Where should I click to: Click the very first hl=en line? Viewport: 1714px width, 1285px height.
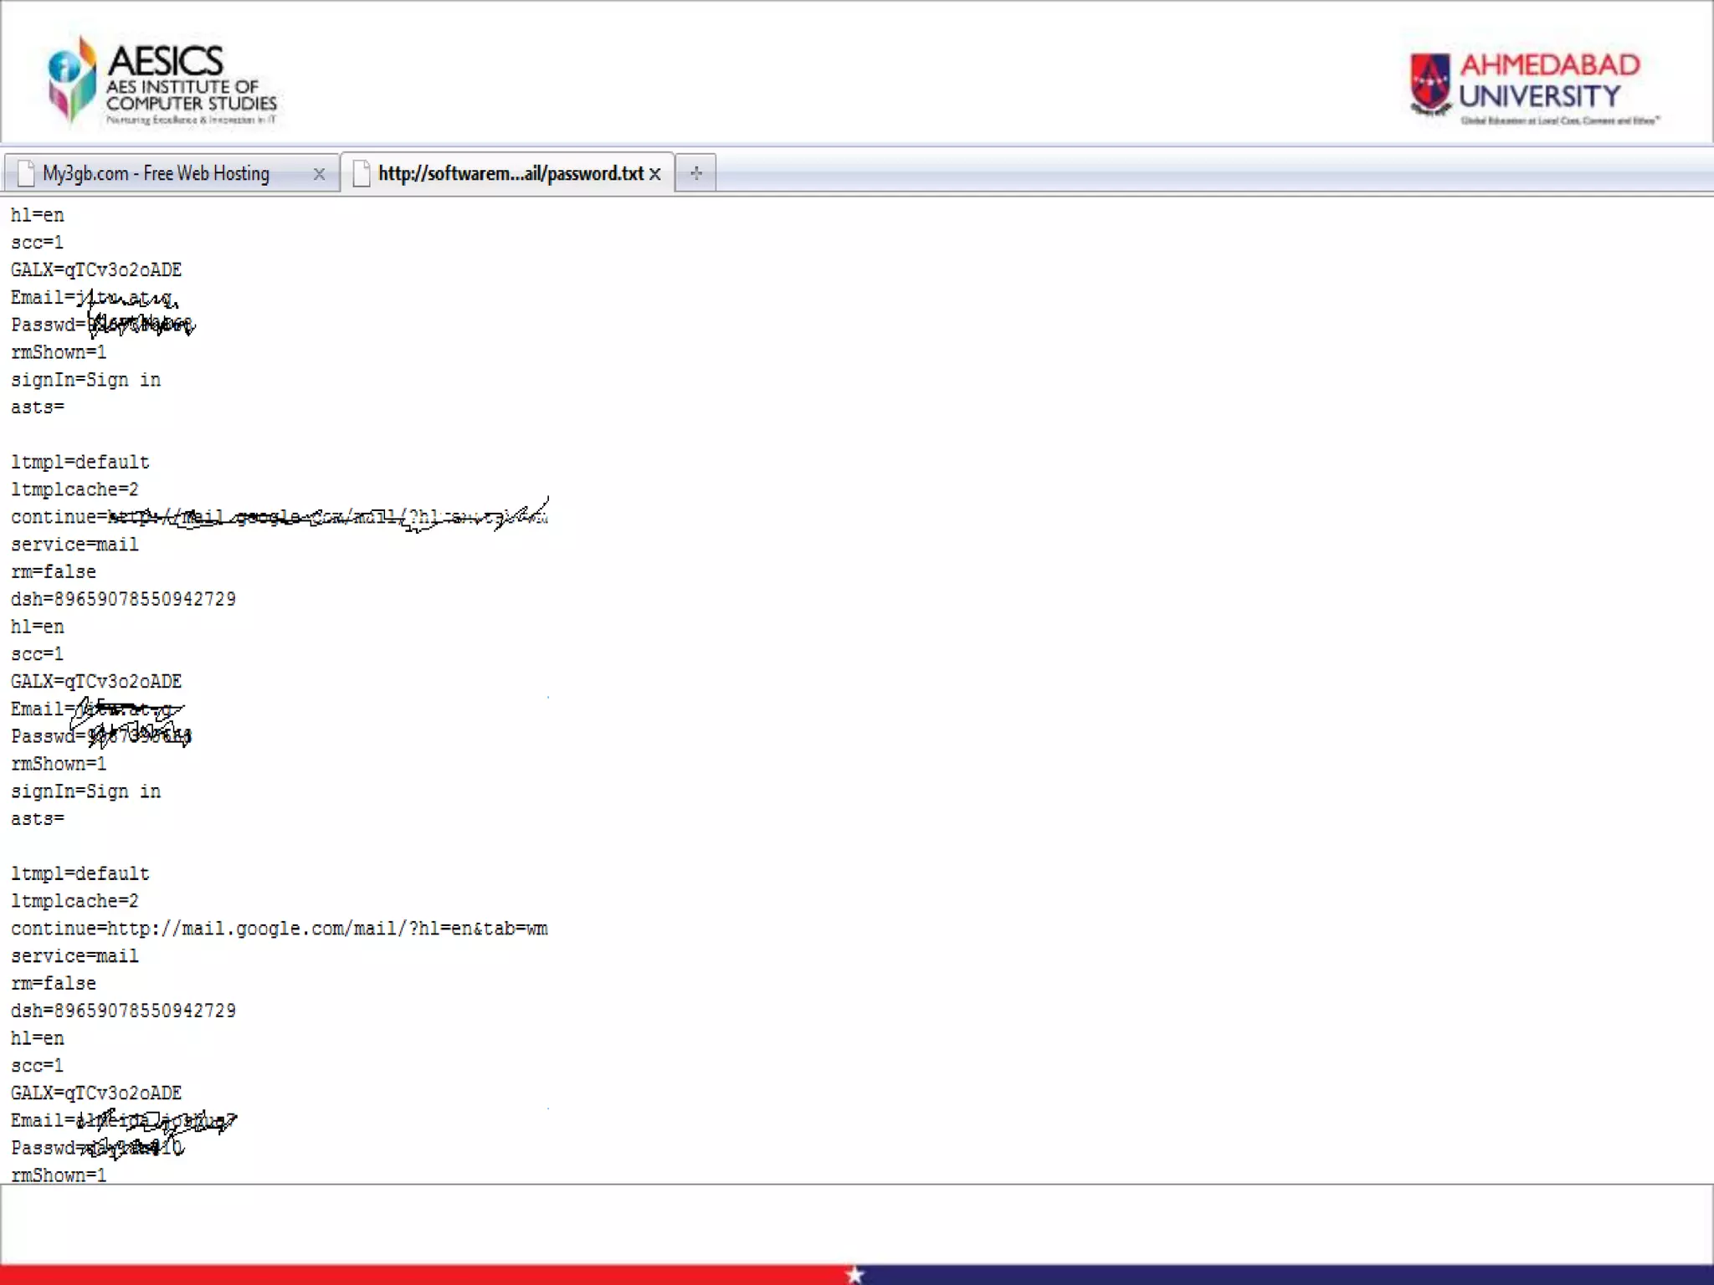pos(38,215)
